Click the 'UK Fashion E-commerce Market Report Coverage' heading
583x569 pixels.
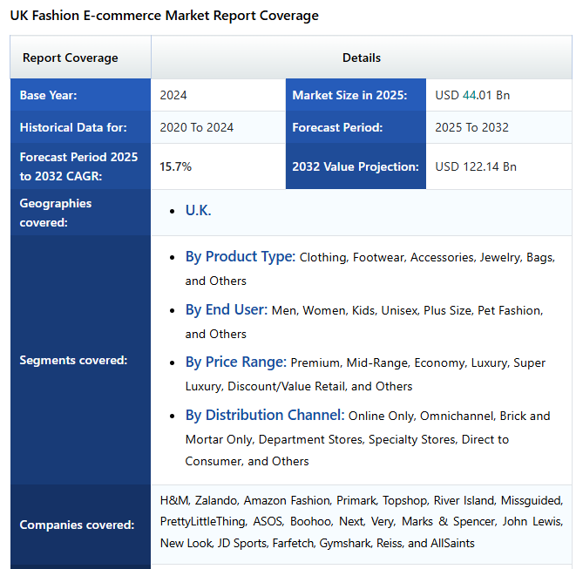click(x=165, y=16)
